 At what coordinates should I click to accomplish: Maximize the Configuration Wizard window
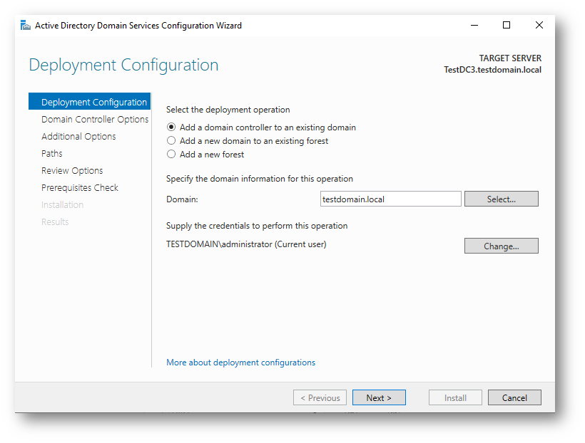(507, 25)
